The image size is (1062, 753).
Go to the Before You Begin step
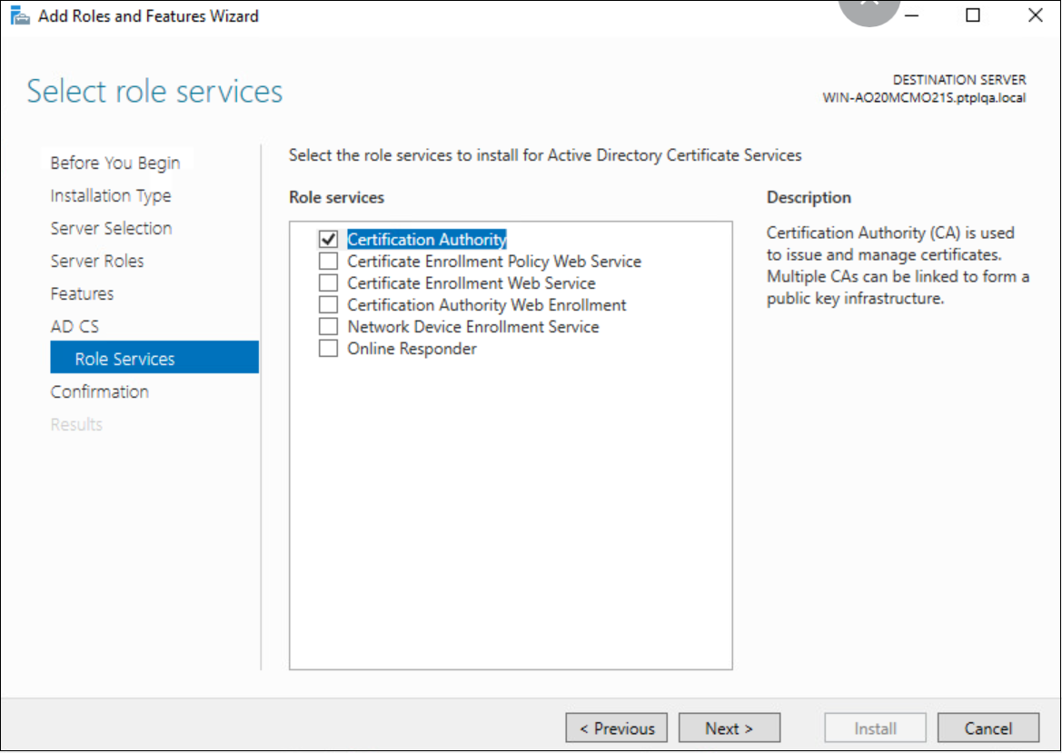click(x=115, y=163)
